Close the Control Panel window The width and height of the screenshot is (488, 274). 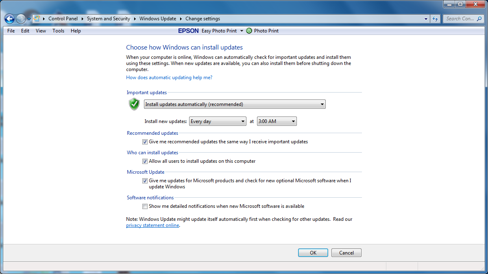[475, 4]
